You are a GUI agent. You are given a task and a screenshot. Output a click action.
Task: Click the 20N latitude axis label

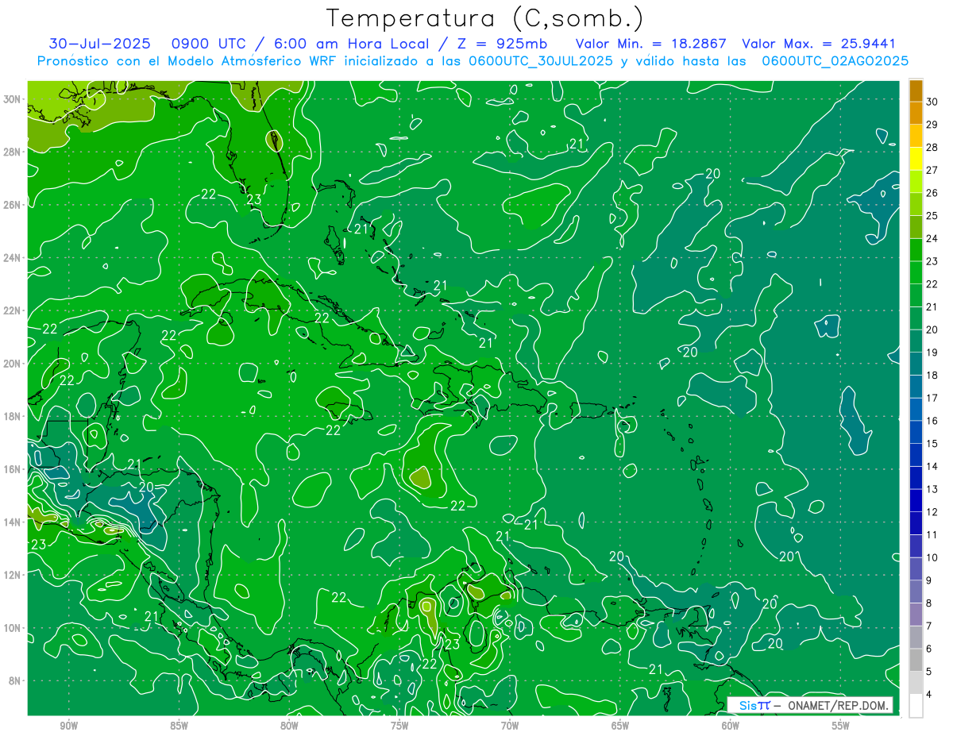tap(14, 363)
